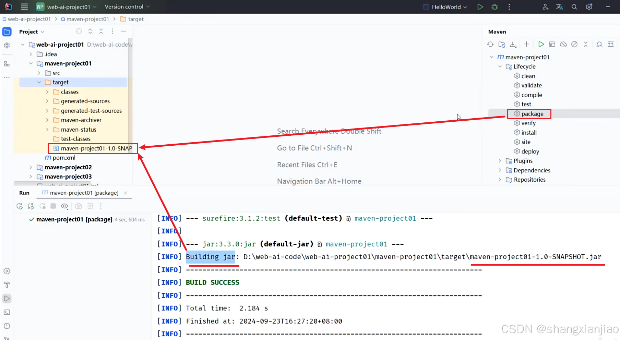This screenshot has height=340, width=620.
Task: Run Maven build with green play icon
Action: tap(541, 44)
